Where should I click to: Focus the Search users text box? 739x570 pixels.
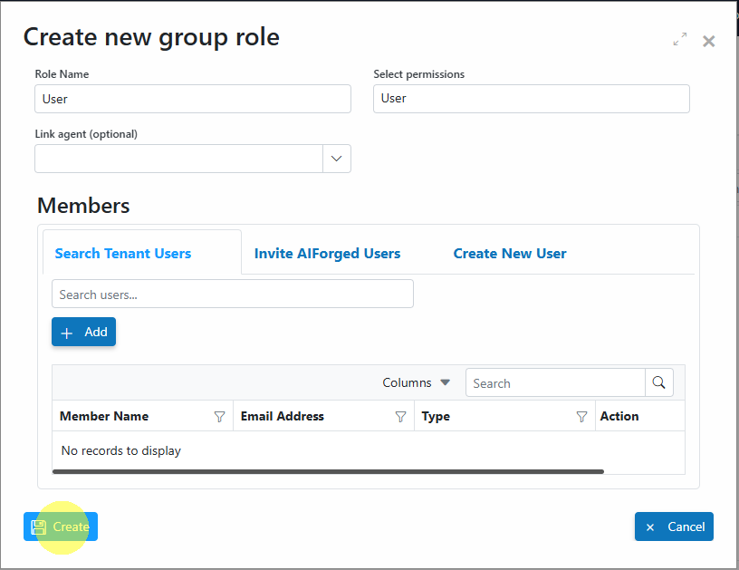click(233, 294)
